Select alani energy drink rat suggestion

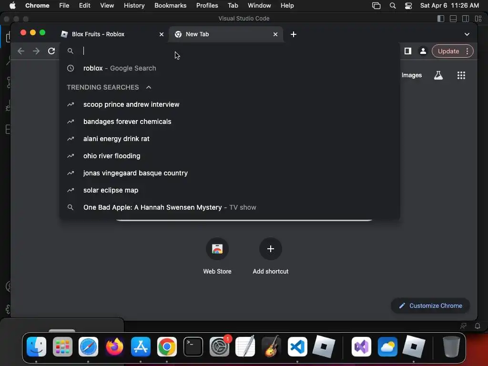point(230,139)
